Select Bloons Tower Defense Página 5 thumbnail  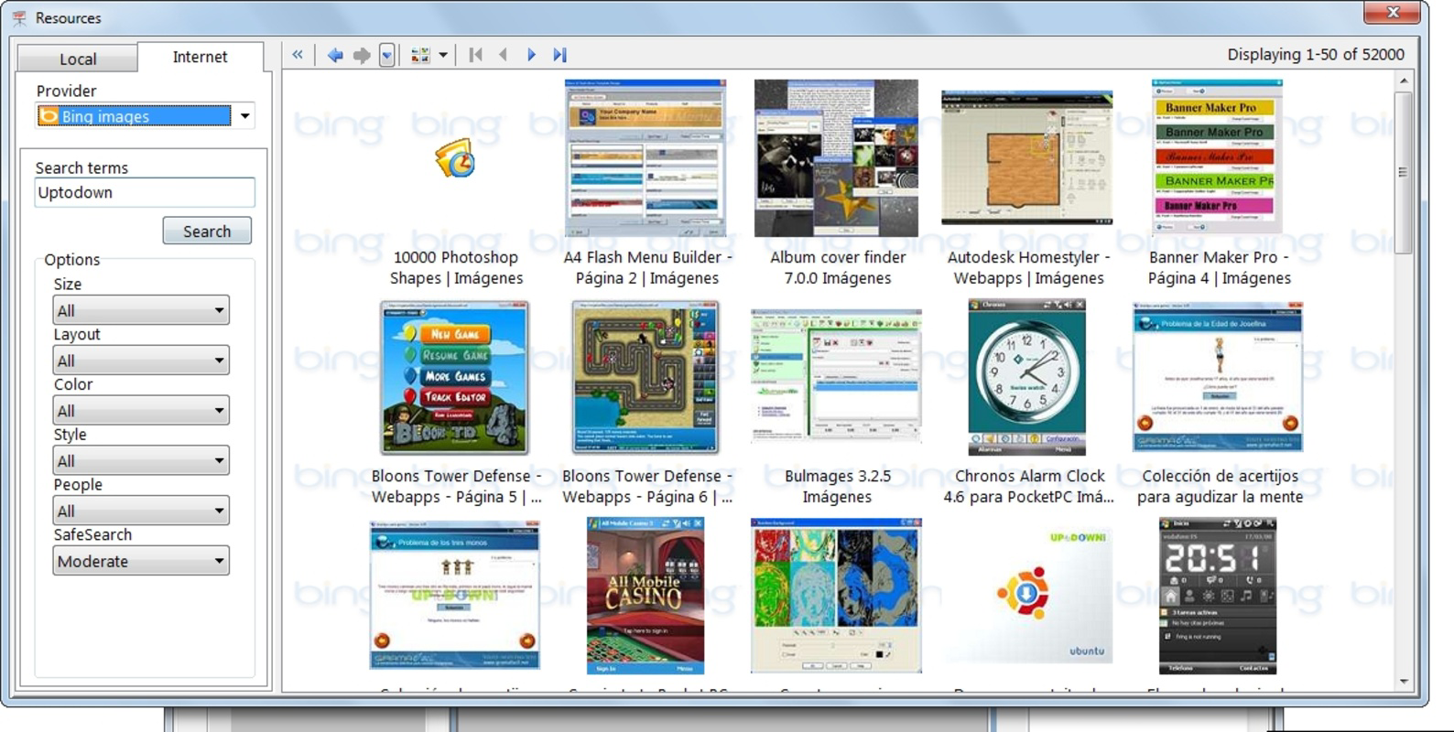(455, 377)
